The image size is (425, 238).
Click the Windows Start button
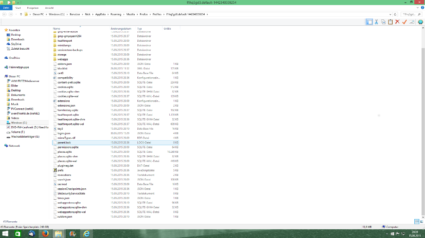pos(5,234)
